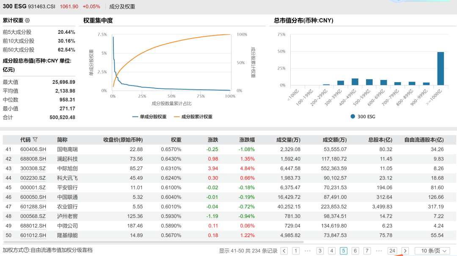The height and width of the screenshot is (256, 457).
Task: Toggle the 成分股累计权重 legend series
Action: (193, 117)
